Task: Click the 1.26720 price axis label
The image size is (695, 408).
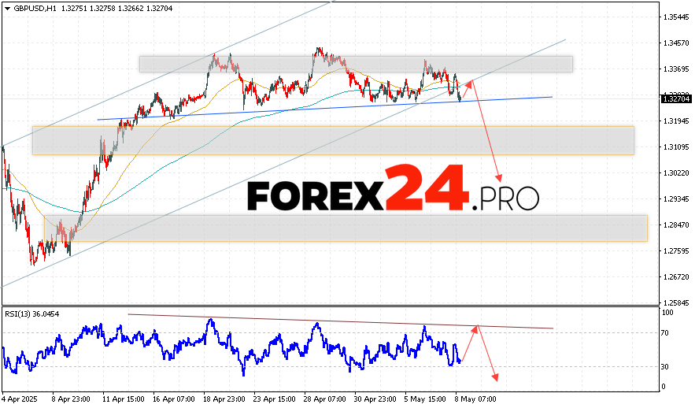Action: (676, 276)
